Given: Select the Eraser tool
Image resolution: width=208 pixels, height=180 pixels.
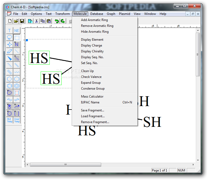Looking at the screenshot, I should coord(10,51).
